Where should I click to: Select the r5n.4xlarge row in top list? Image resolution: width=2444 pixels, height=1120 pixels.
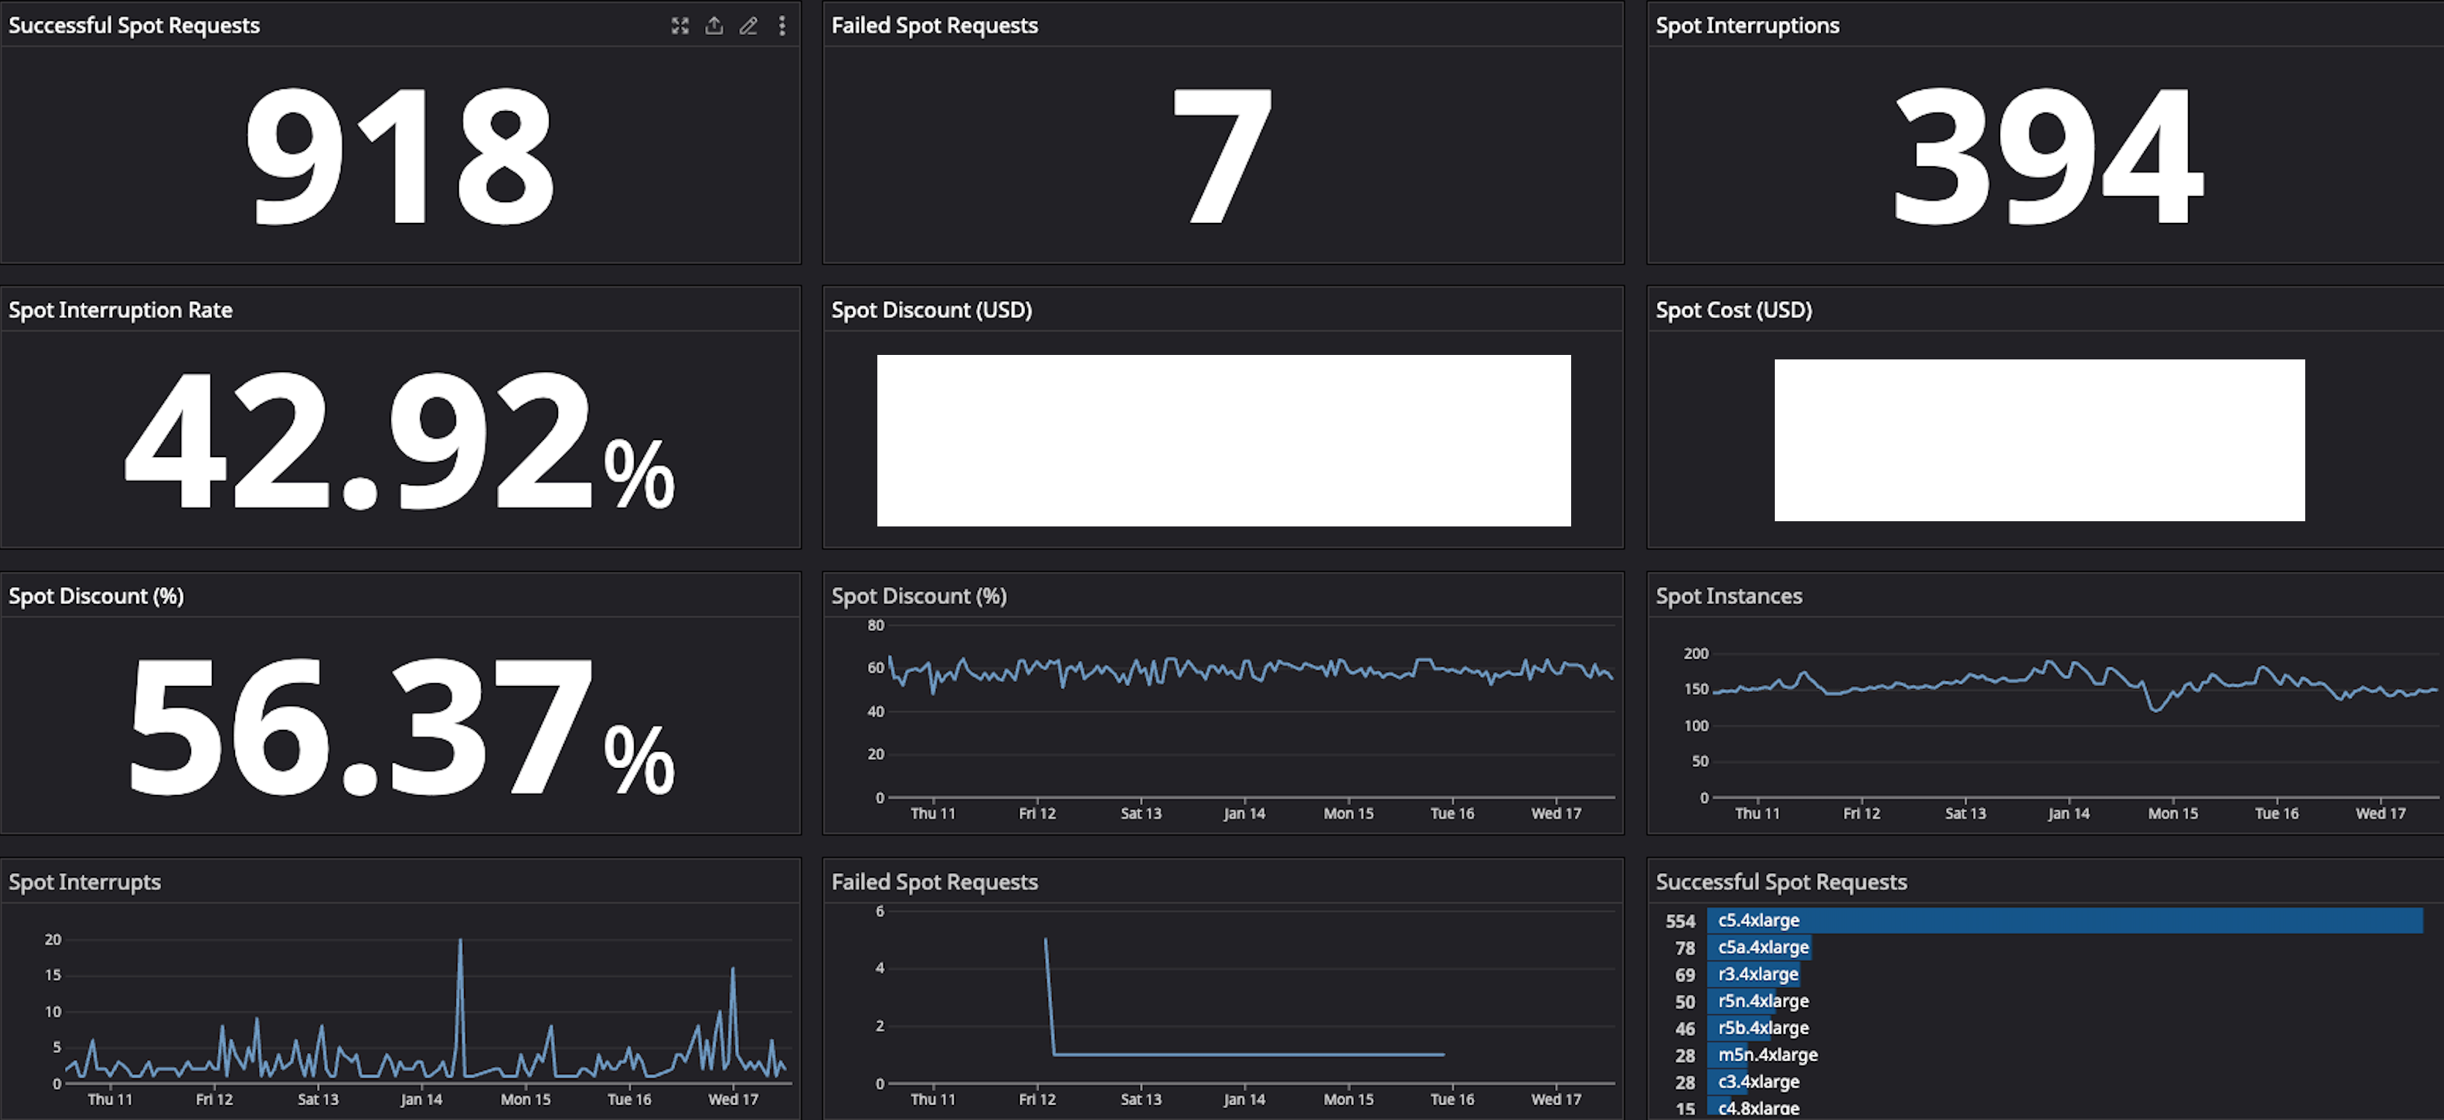(1762, 1001)
